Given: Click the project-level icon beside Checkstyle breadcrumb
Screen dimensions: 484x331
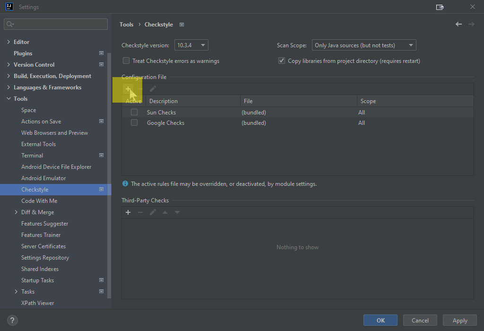Looking at the screenshot, I should click(182, 25).
